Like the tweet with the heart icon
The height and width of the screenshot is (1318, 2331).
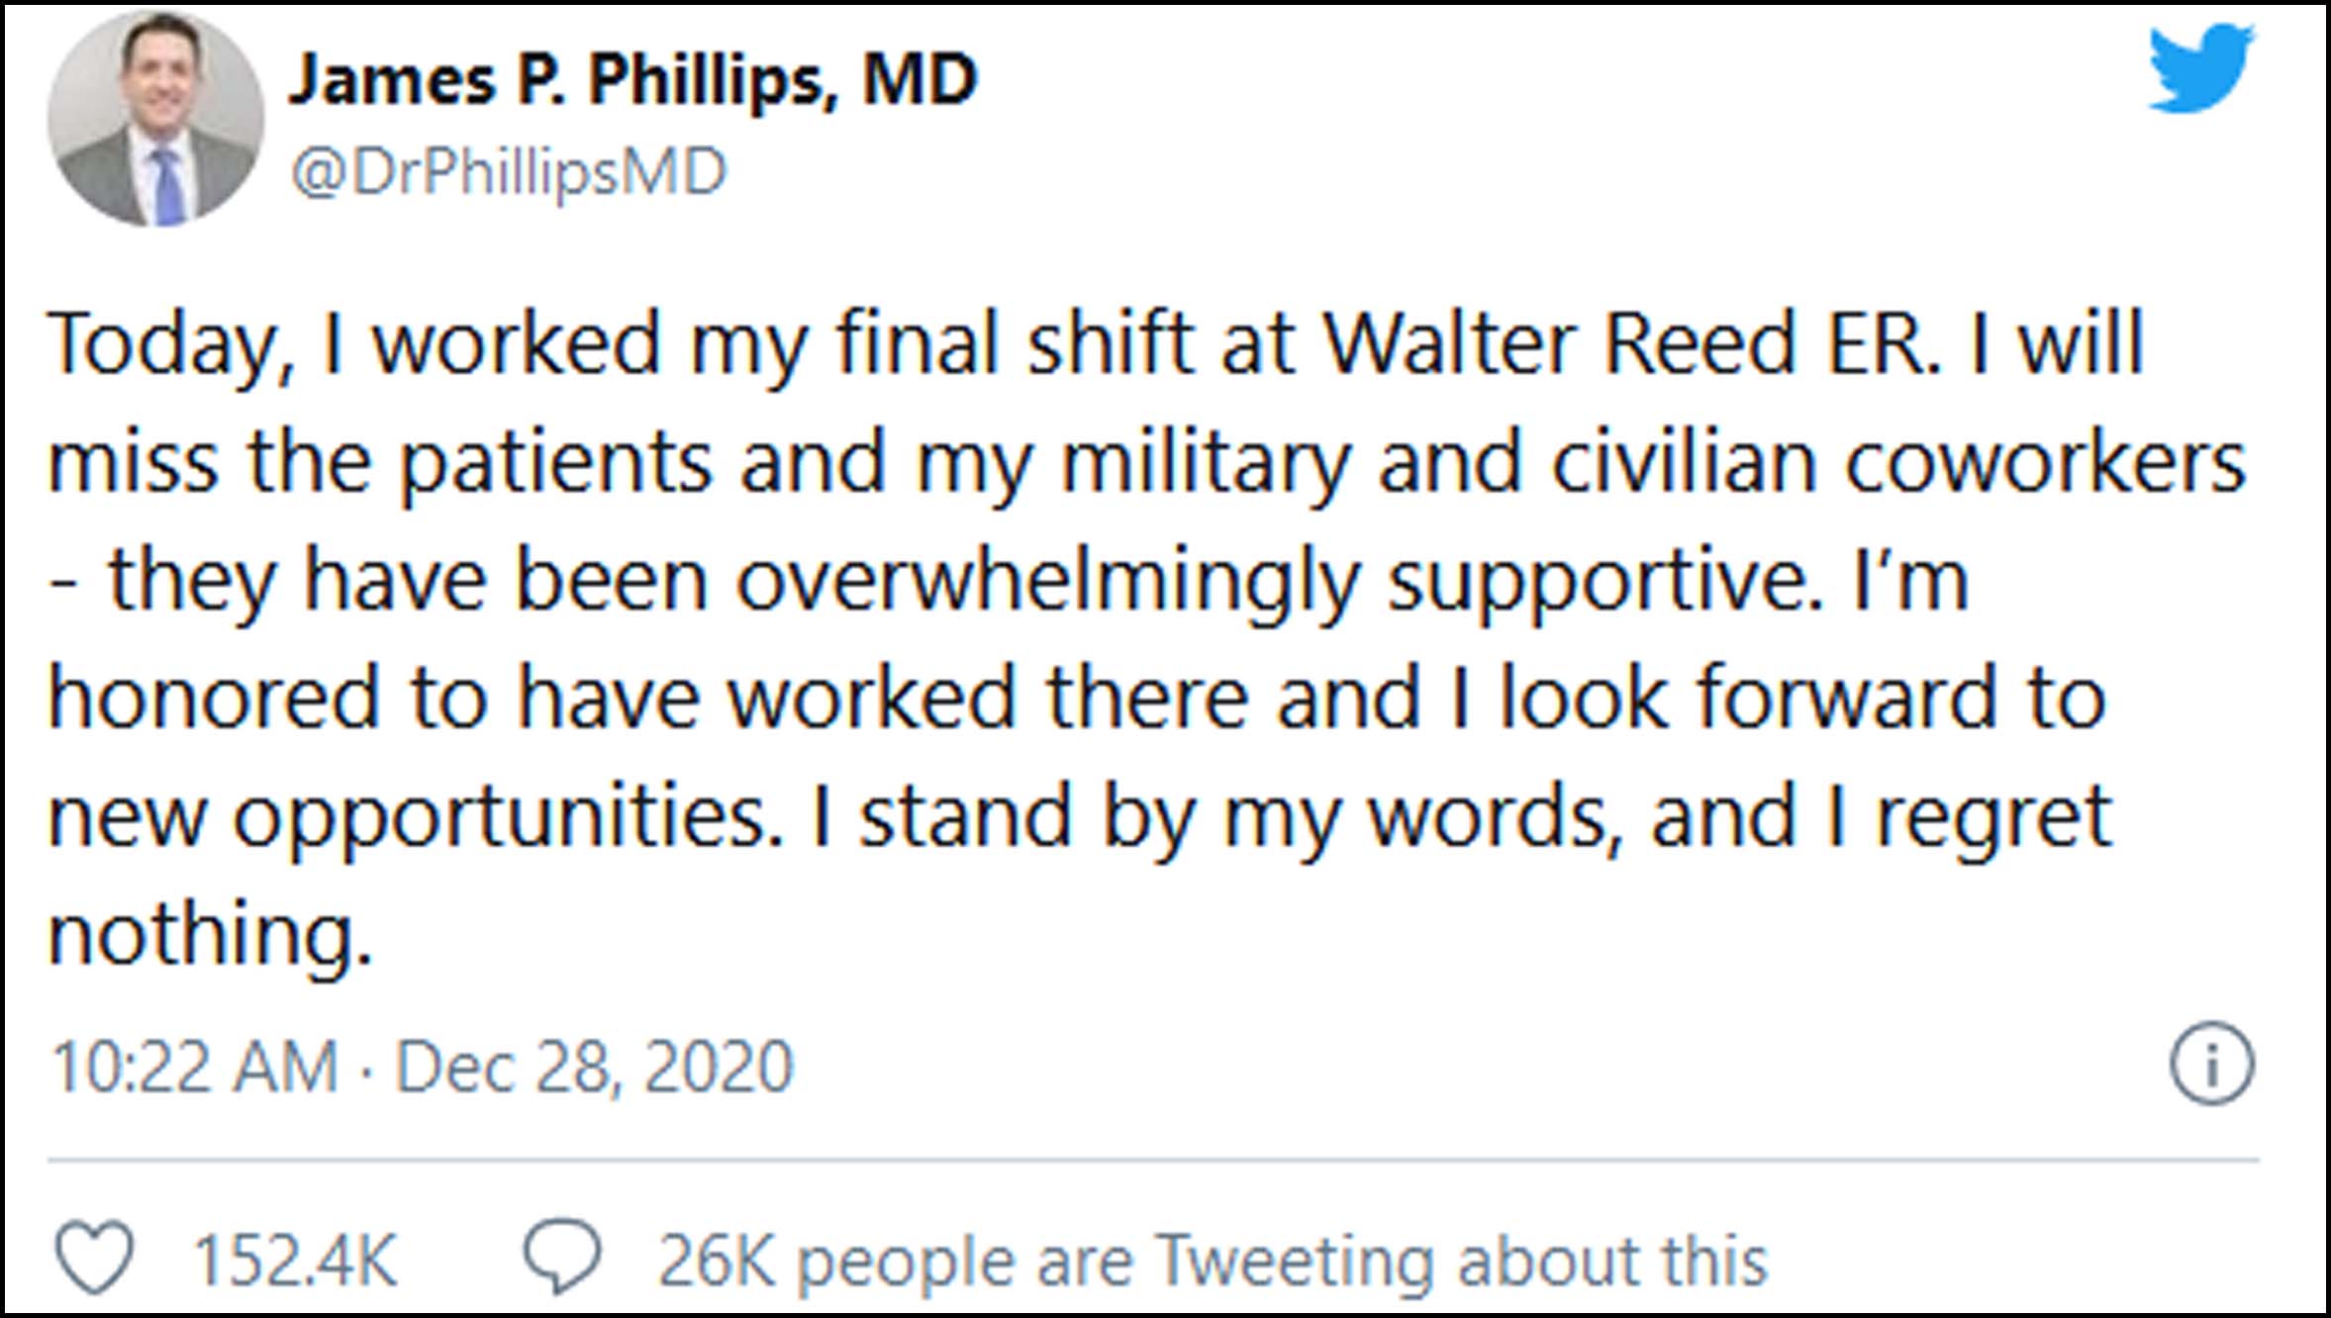pos(94,1258)
